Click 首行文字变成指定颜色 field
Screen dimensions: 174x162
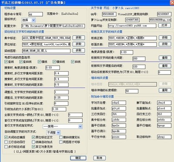75,121
